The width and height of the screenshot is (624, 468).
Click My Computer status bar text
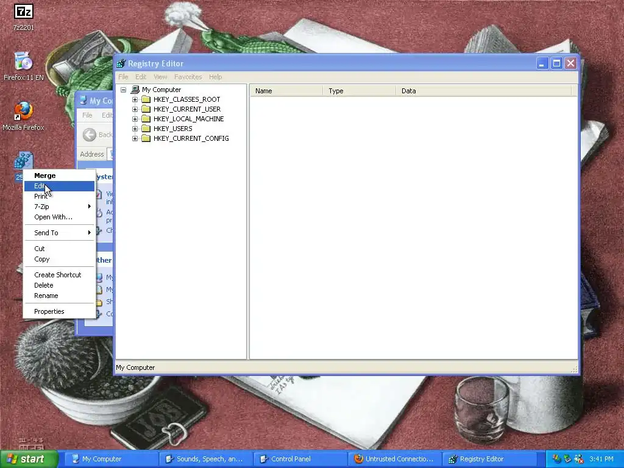(135, 367)
